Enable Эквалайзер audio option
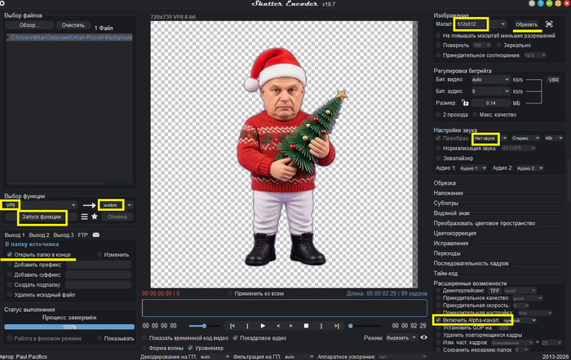 [x=439, y=158]
